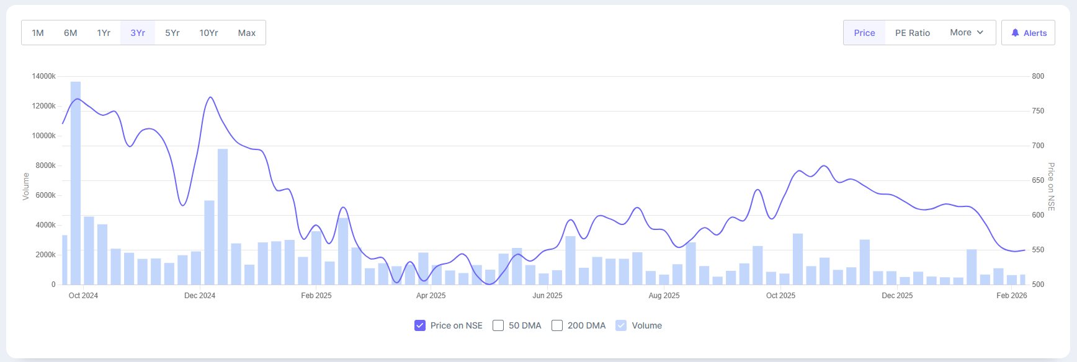Switch to the PE Ratio view
The height and width of the screenshot is (362, 1077).
pos(912,33)
